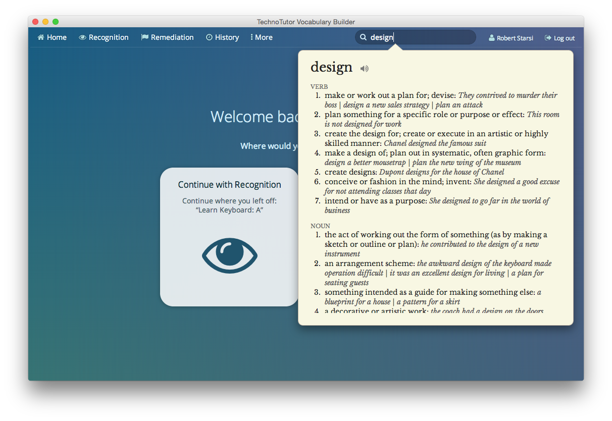Click the large eye icon on the Recognition card
The width and height of the screenshot is (612, 421).
(229, 256)
